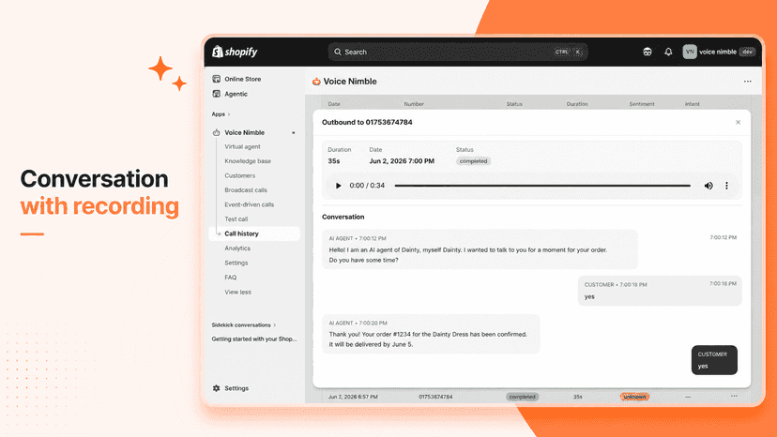Click the Sentiment column header
The width and height of the screenshot is (777, 437).
click(x=642, y=104)
